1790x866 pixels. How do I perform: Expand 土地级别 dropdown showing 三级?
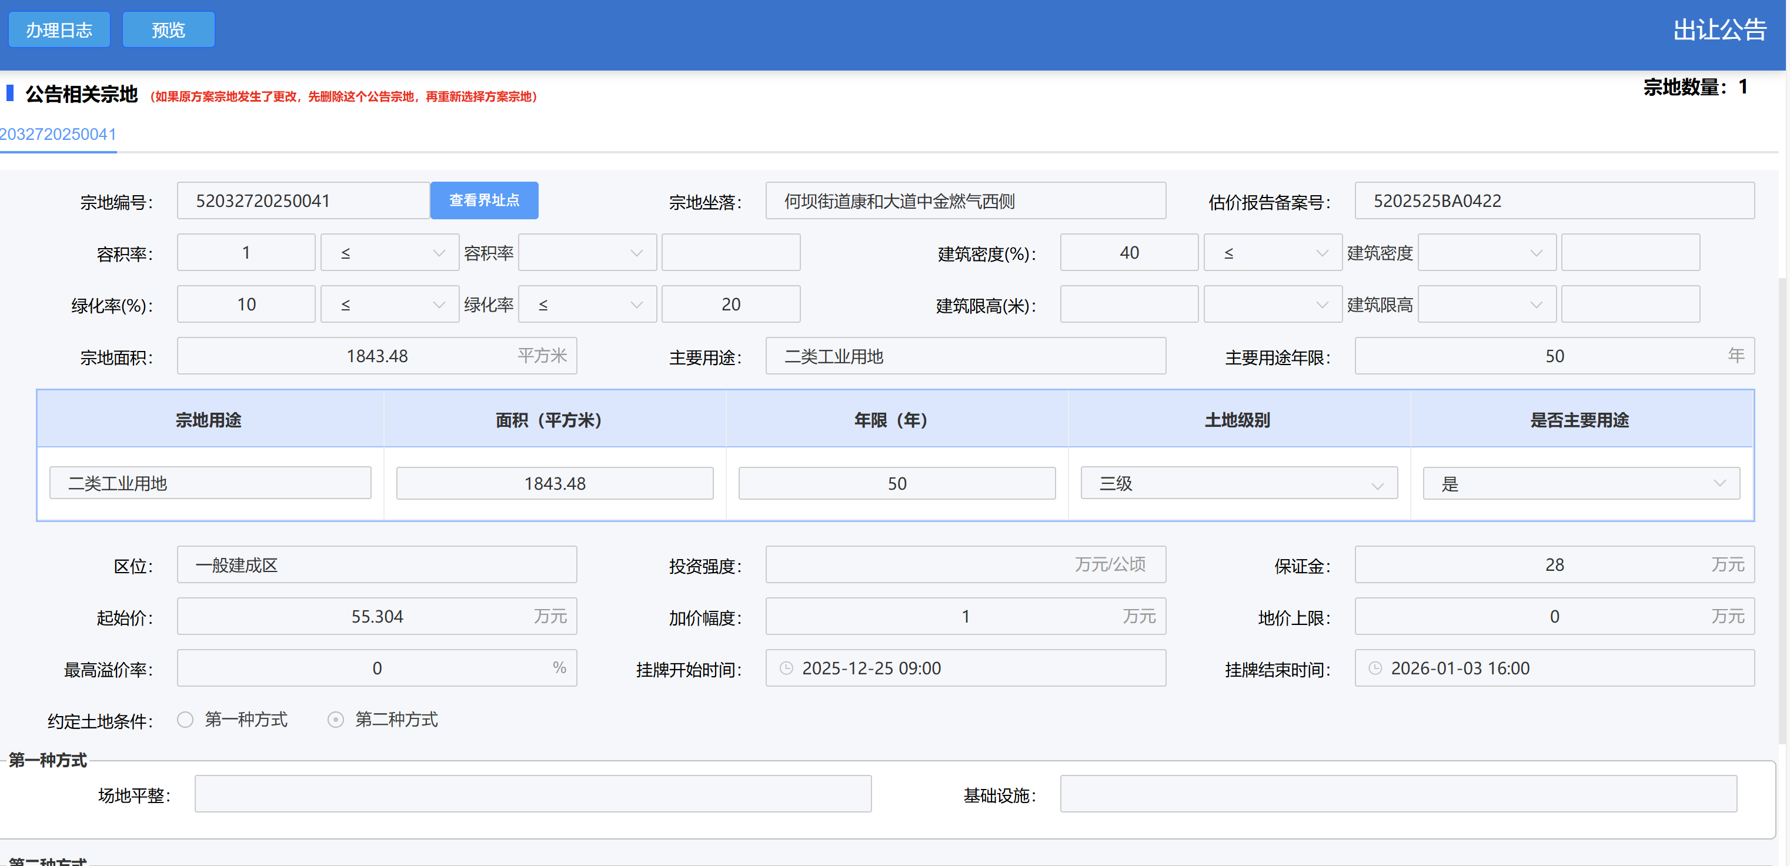pyautogui.click(x=1238, y=483)
